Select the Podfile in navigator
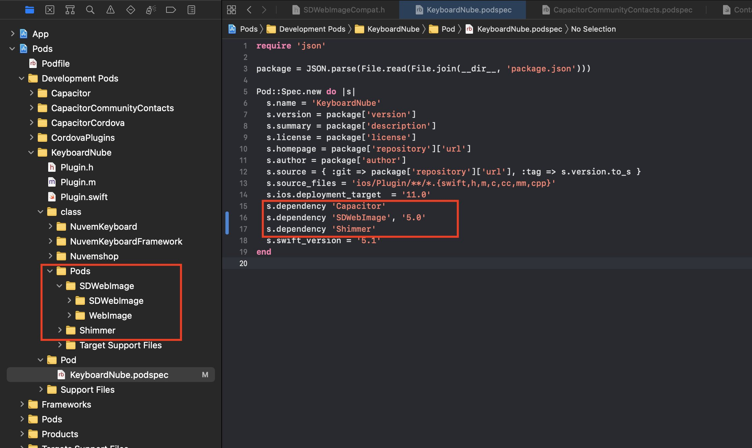 [111, 63]
